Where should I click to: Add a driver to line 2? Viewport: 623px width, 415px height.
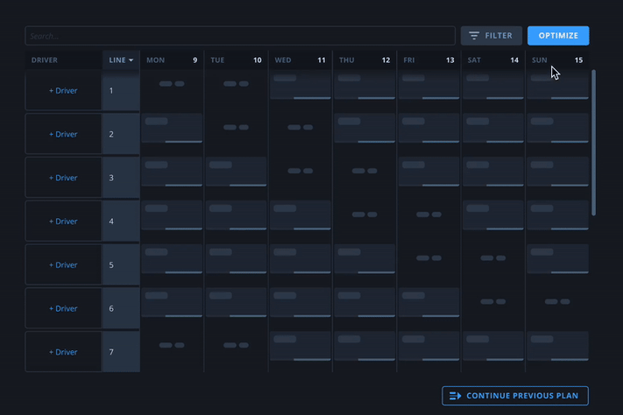[x=63, y=134]
